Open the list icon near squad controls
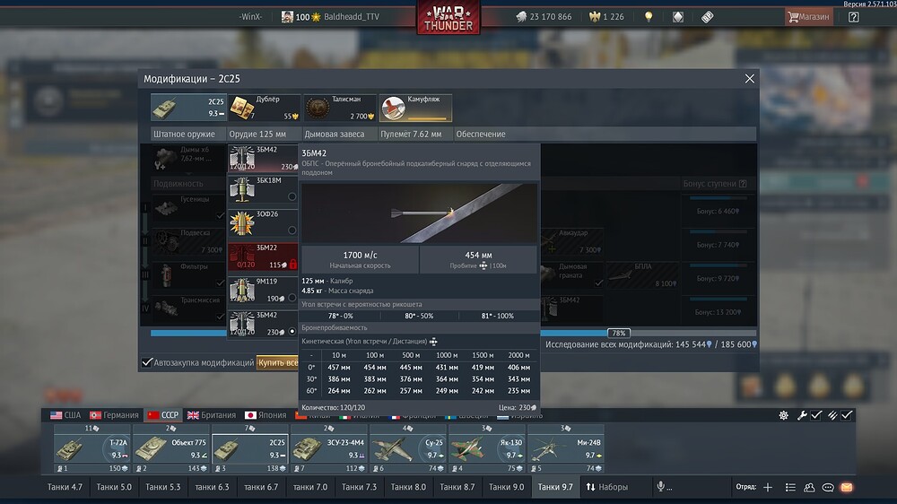Viewport: 897px width, 504px height. click(790, 487)
